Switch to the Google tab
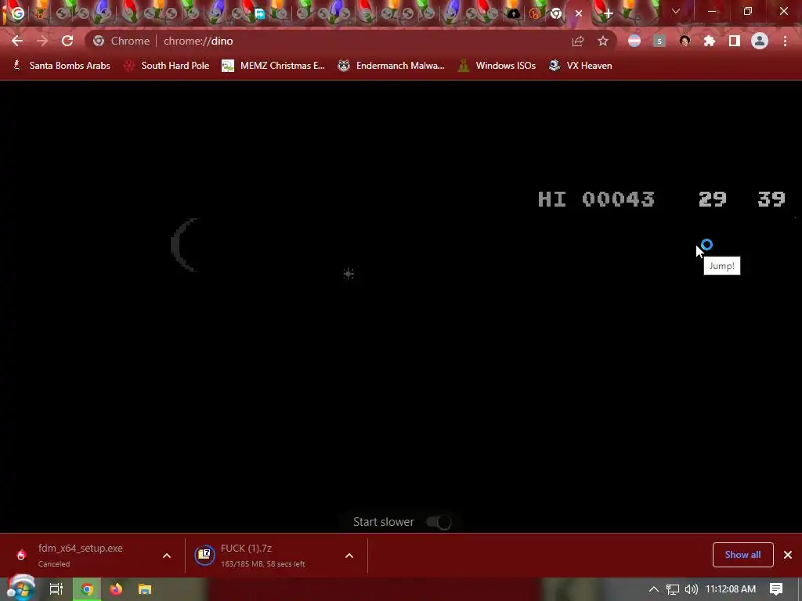 pos(18,13)
